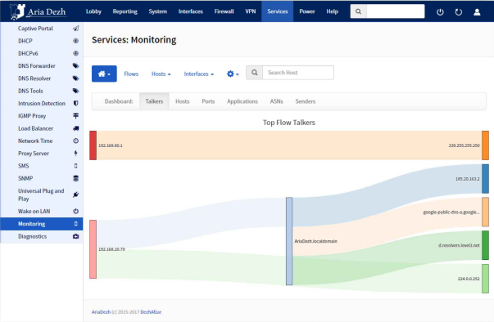The width and height of the screenshot is (494, 322).
Task: Open the Flows link
Action: (131, 74)
